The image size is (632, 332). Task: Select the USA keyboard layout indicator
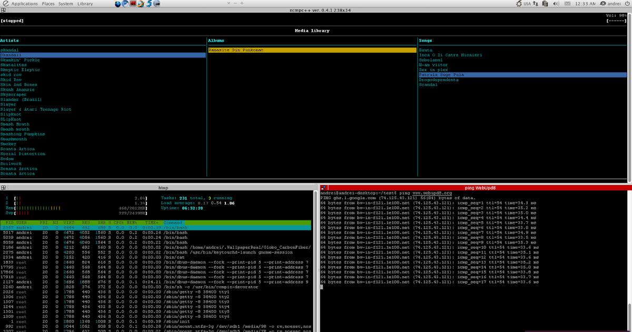tap(527, 4)
